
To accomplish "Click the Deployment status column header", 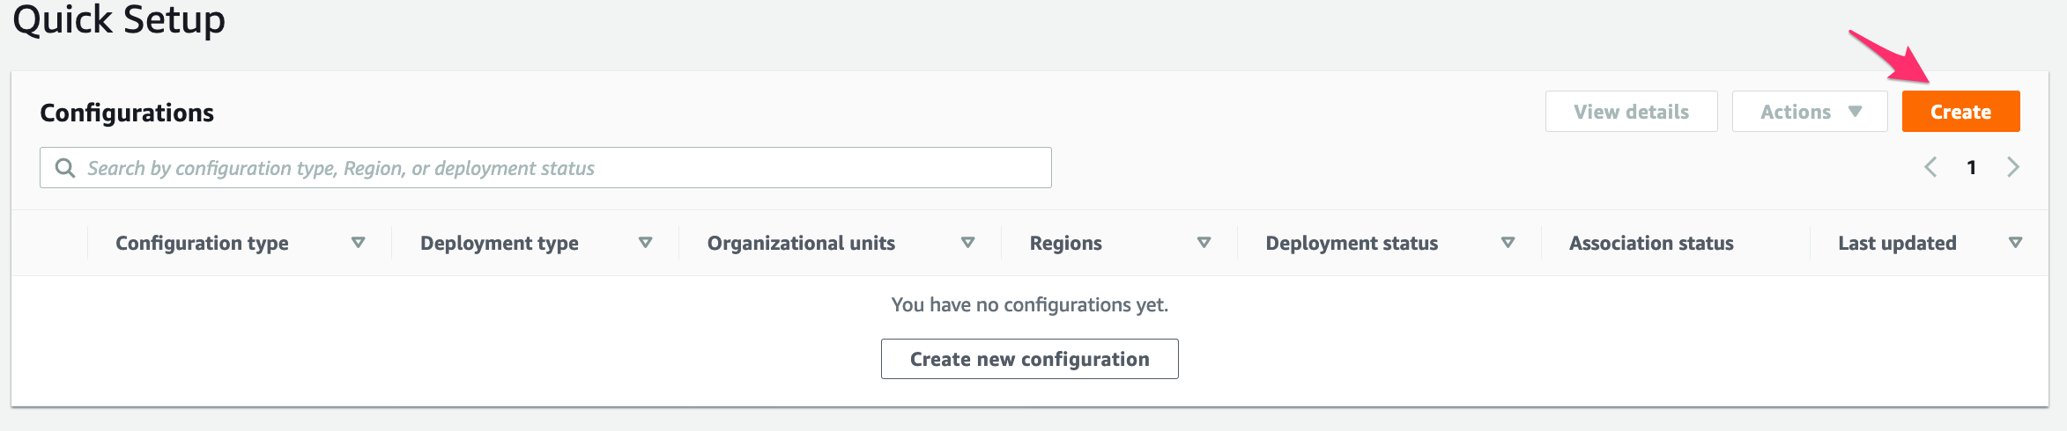I will coord(1352,243).
